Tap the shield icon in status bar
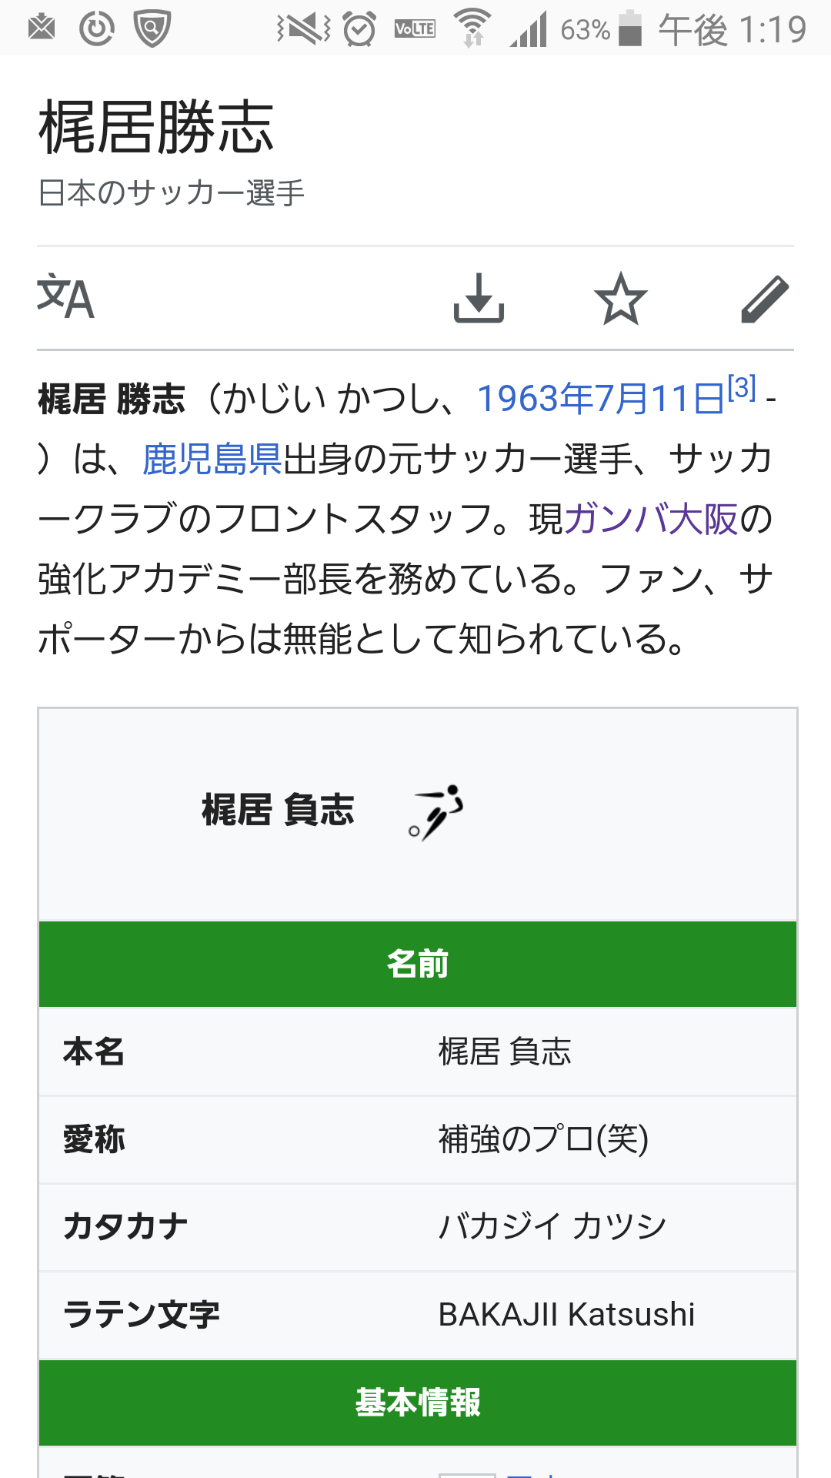Image resolution: width=831 pixels, height=1478 pixels. point(152,29)
